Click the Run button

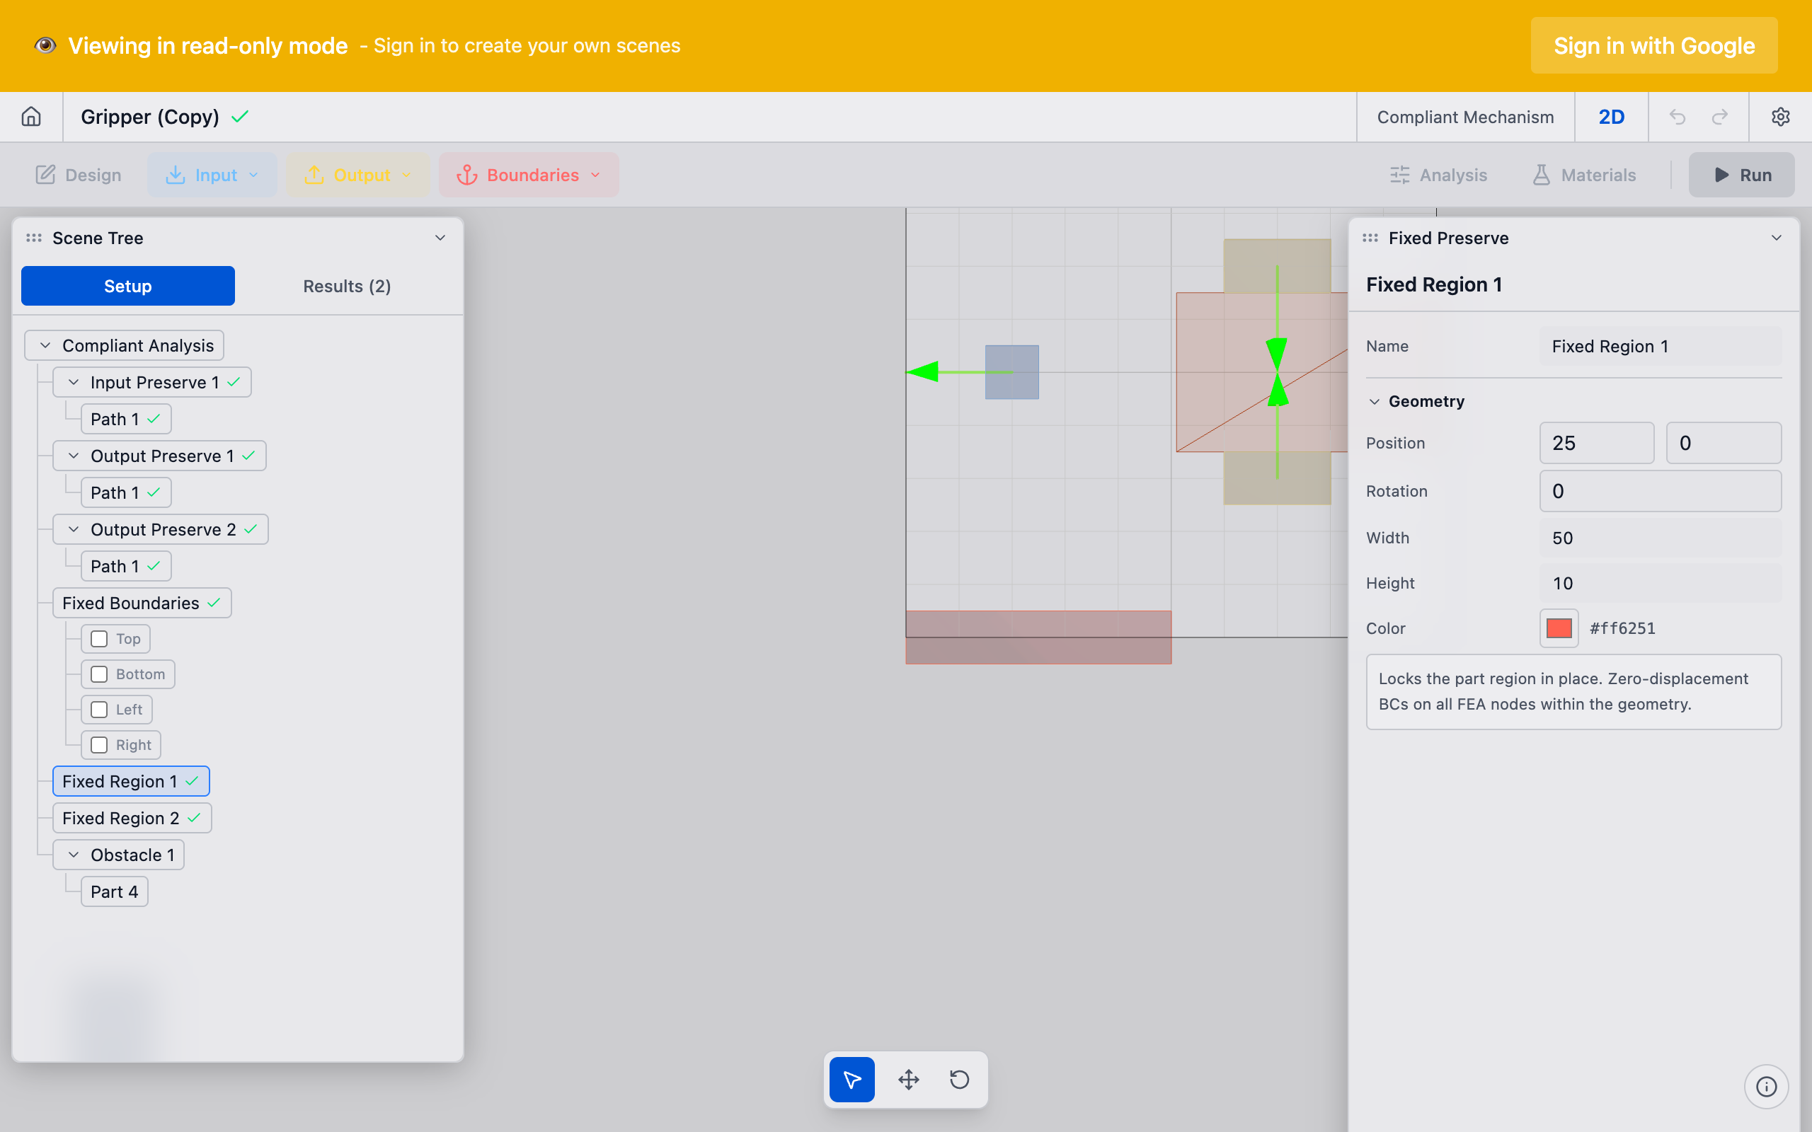pyautogui.click(x=1742, y=175)
